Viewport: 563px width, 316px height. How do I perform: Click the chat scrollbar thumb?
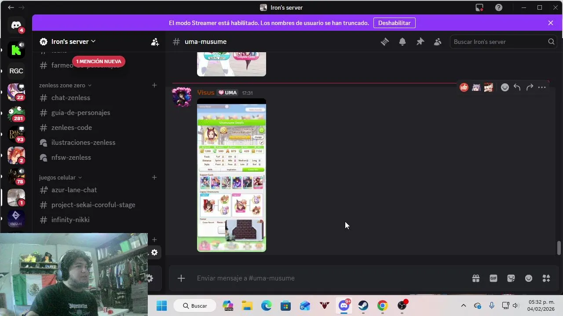click(559, 248)
